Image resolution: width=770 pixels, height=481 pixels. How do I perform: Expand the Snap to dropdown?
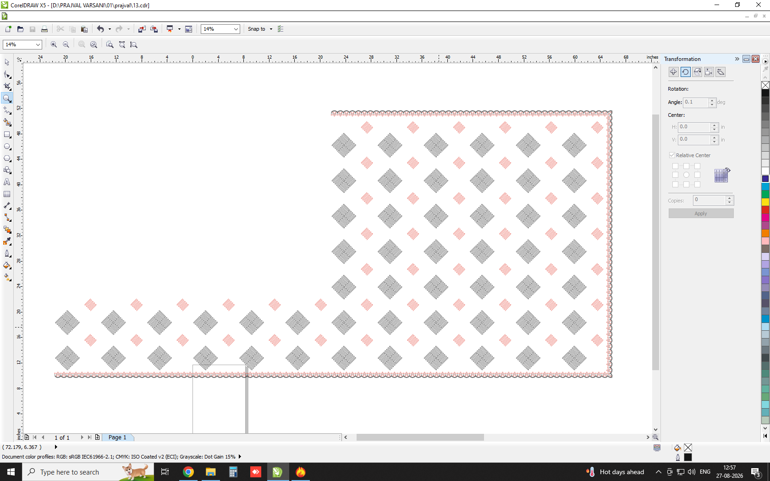click(x=271, y=29)
